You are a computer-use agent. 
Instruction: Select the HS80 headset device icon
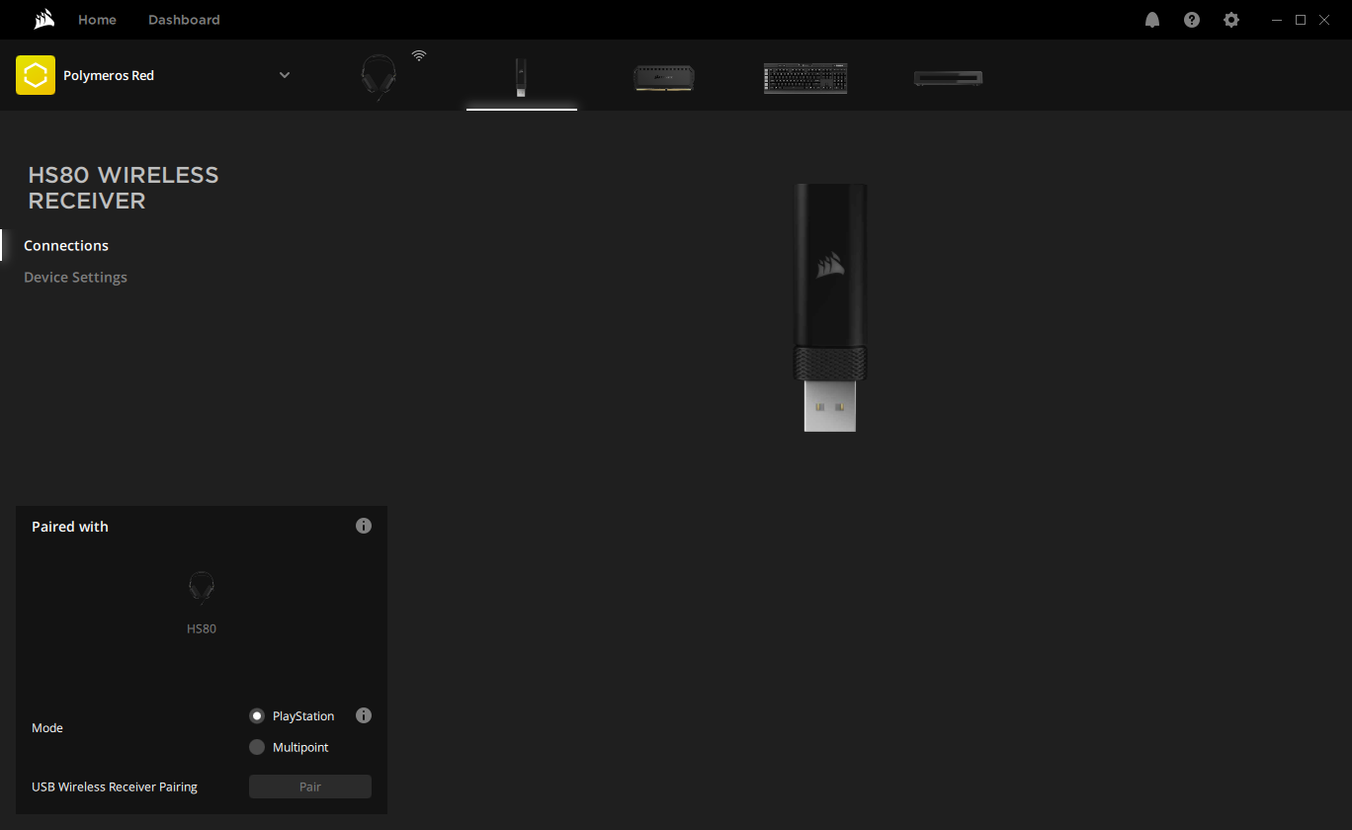379,77
